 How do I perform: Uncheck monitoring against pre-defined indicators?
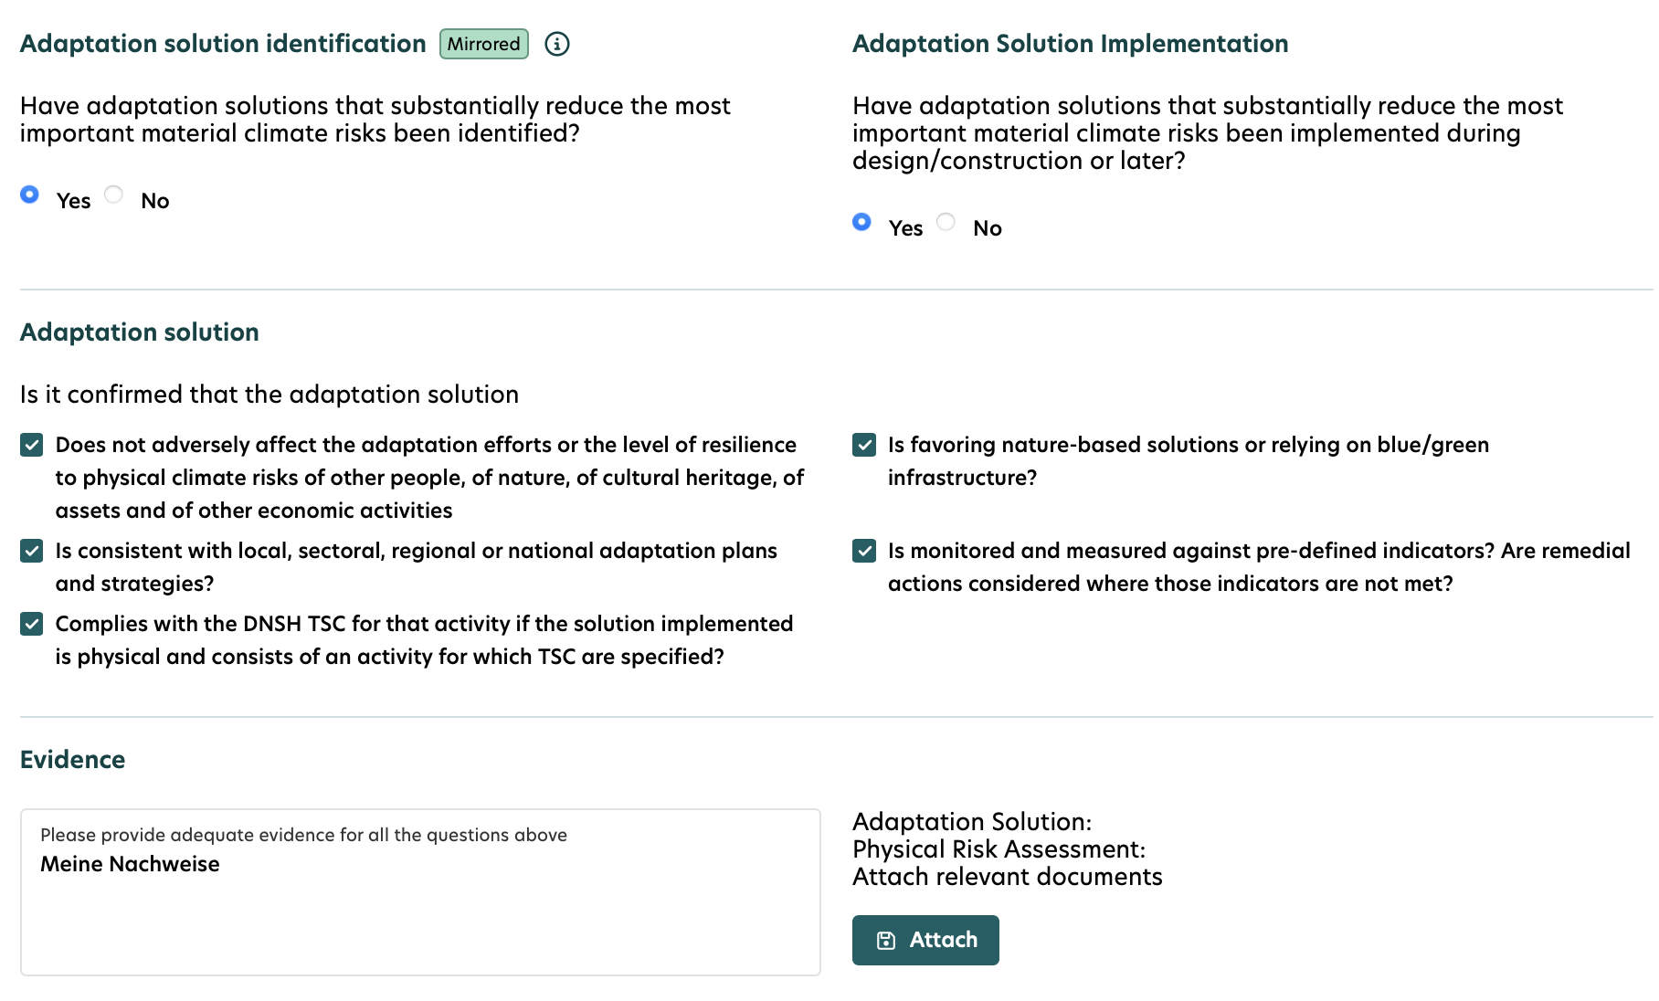click(862, 551)
